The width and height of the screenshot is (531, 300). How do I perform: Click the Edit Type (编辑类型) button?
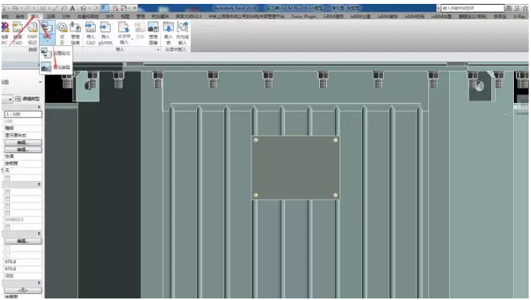[27, 99]
